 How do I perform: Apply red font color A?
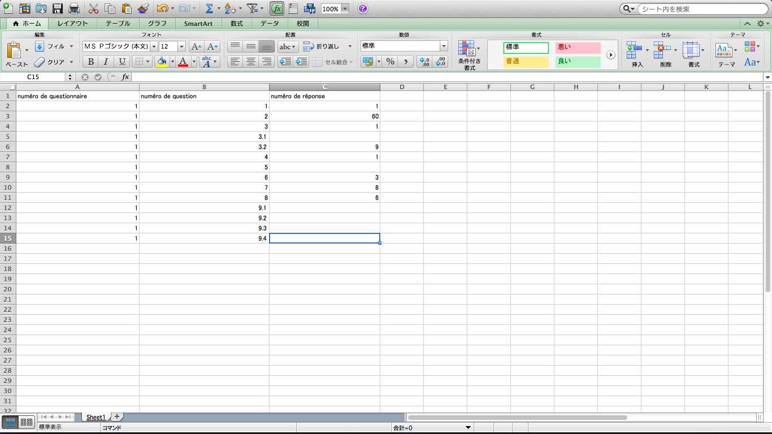pyautogui.click(x=183, y=62)
